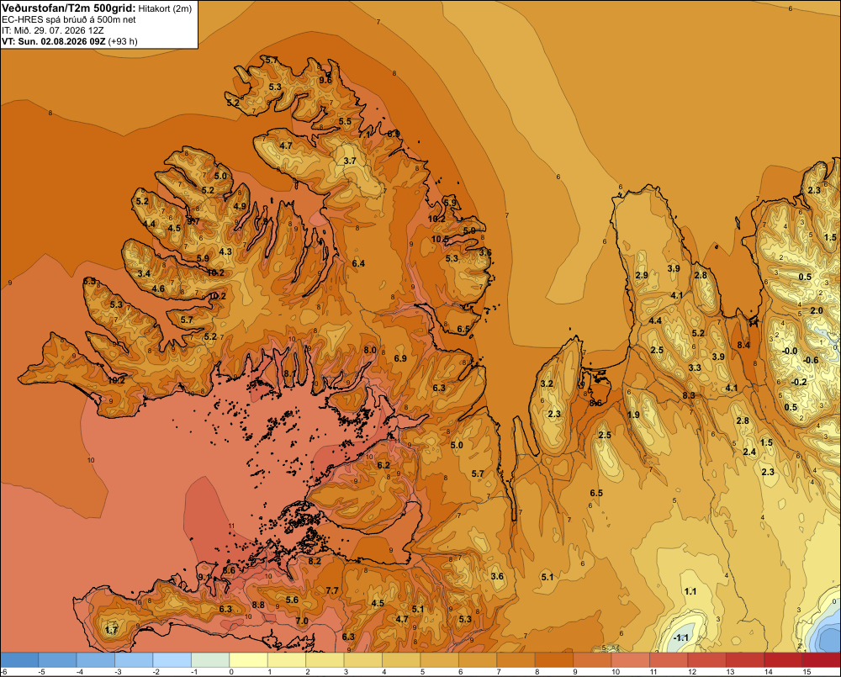This screenshot has width=841, height=677.
Task: Click the 6.4 temperature label
Action: tap(358, 263)
